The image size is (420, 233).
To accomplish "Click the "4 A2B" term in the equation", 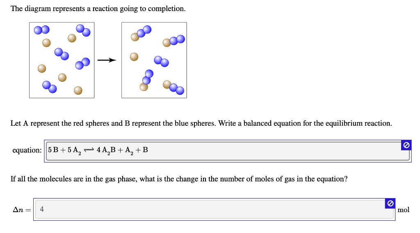I will click(106, 150).
